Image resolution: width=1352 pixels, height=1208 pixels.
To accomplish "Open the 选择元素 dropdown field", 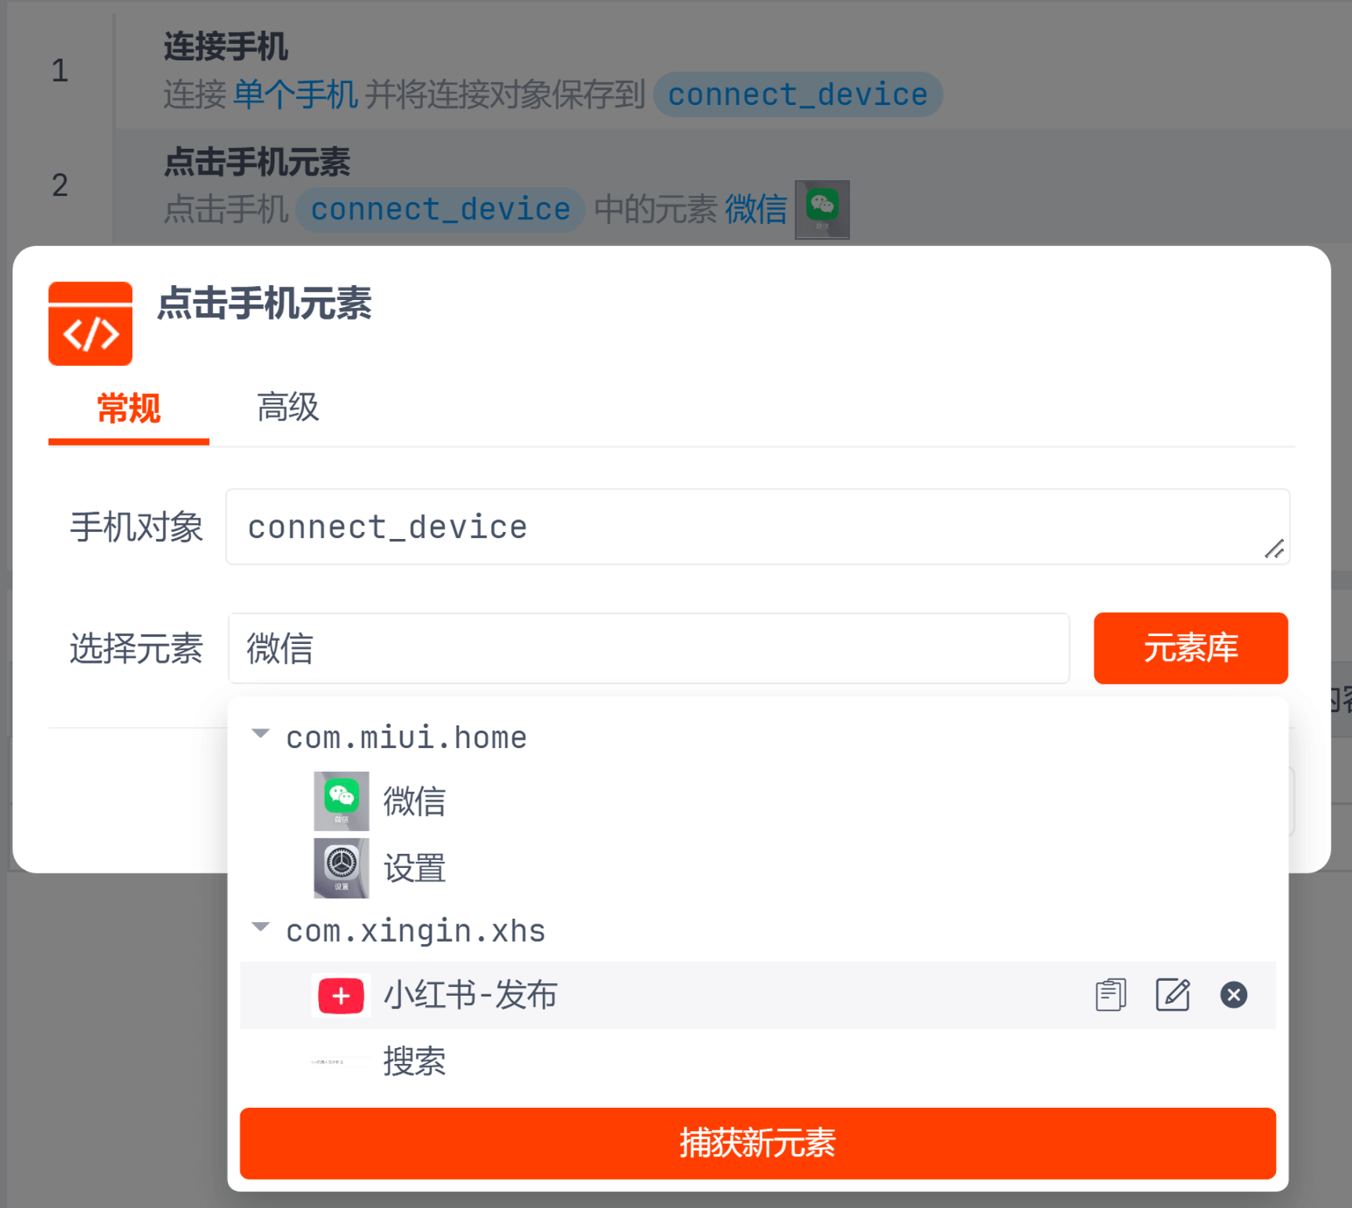I will [x=649, y=649].
